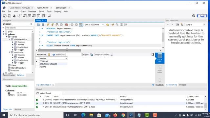Toggle the left sidebar panel visibility
This screenshot has width=210, height=118.
click(199, 16)
